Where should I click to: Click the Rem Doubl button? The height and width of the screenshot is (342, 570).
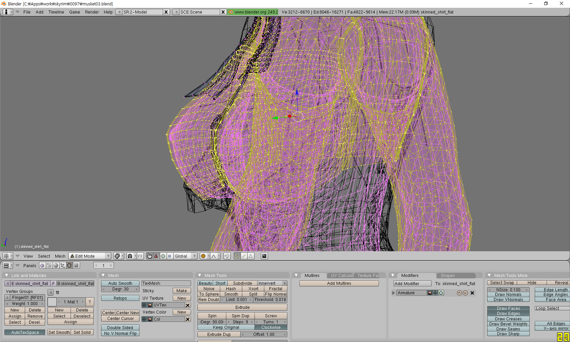(x=209, y=300)
